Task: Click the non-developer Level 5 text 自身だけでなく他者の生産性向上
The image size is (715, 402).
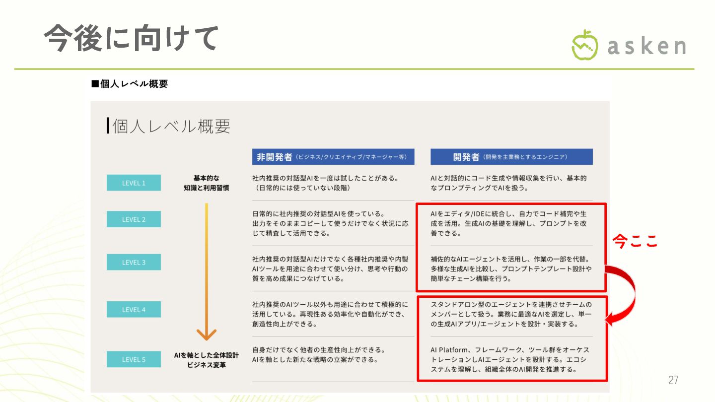Action: click(x=319, y=354)
